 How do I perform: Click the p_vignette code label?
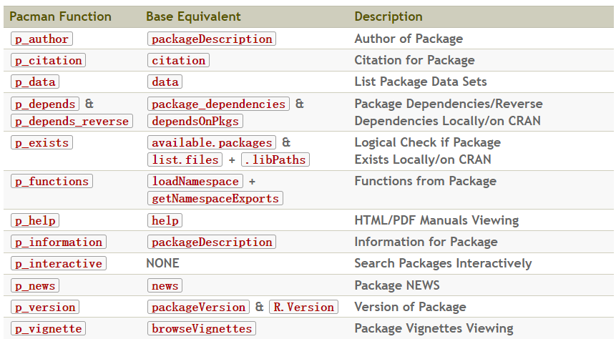click(49, 328)
